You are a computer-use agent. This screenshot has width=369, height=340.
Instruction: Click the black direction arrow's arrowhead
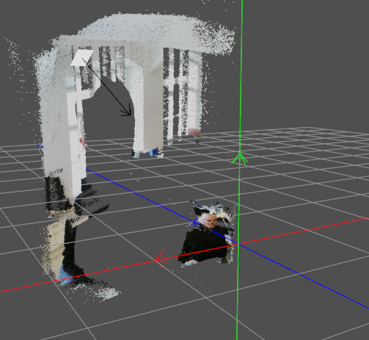coord(127,112)
